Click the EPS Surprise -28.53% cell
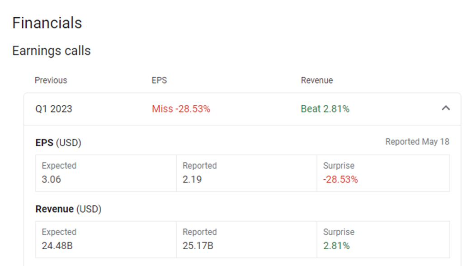 (x=383, y=173)
